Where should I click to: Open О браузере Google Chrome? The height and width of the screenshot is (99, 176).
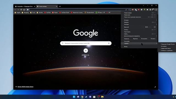tap(167, 44)
